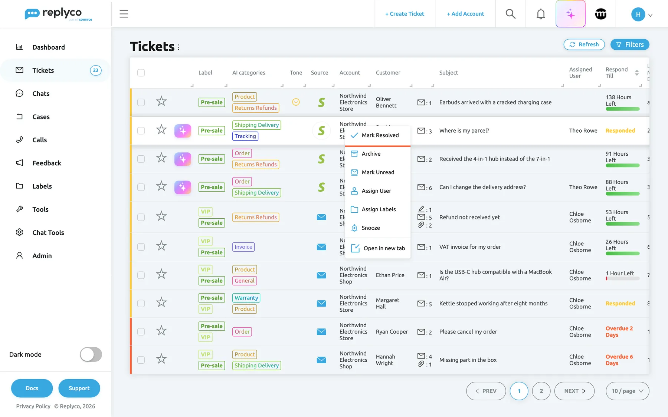
Task: Select 'Open in new tab' menu entry
Action: pyautogui.click(x=378, y=248)
